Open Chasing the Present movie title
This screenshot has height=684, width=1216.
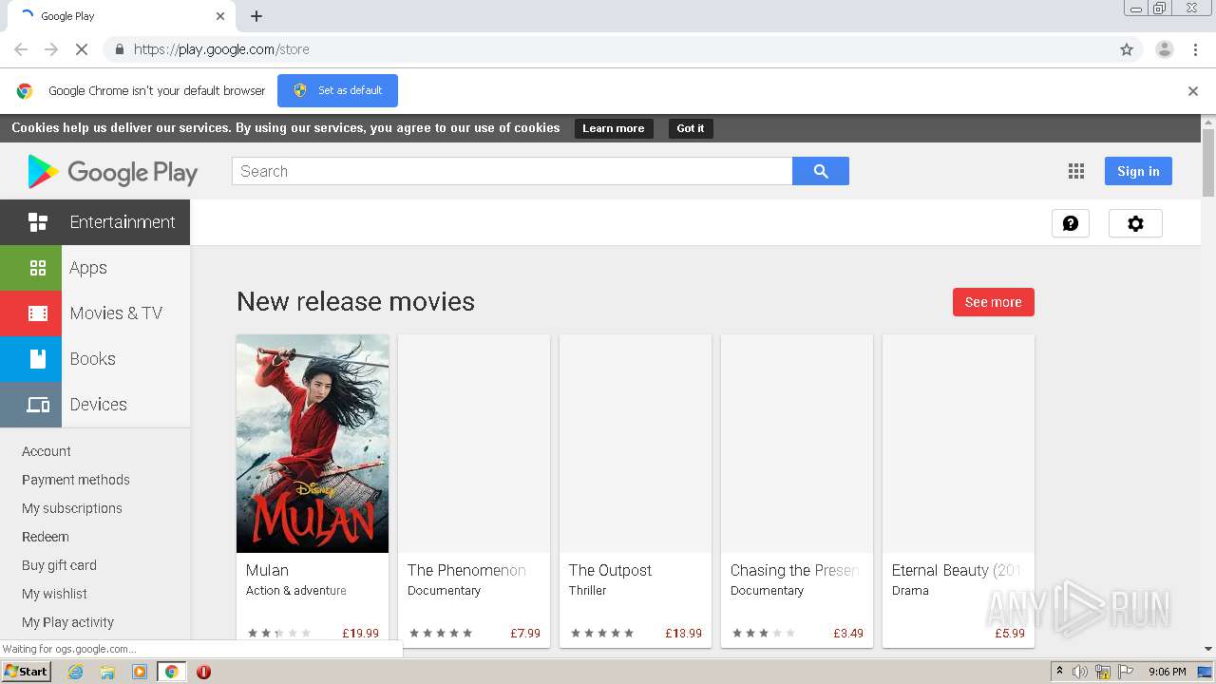(x=794, y=570)
